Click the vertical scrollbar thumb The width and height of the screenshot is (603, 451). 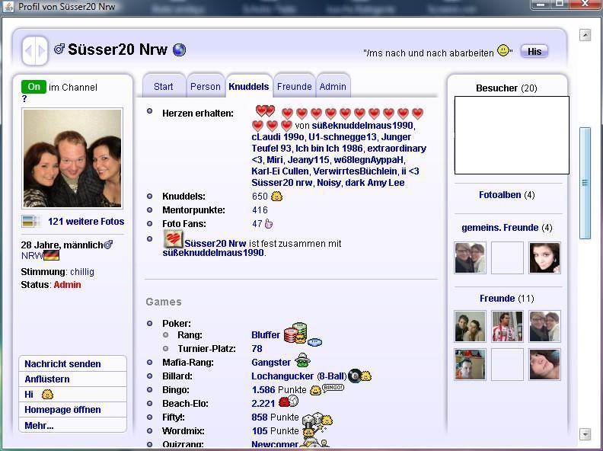pos(585,183)
